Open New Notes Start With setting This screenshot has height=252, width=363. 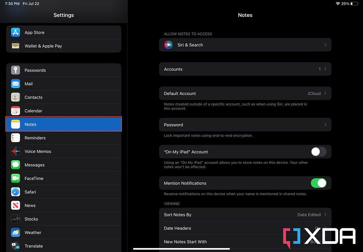tap(245, 242)
